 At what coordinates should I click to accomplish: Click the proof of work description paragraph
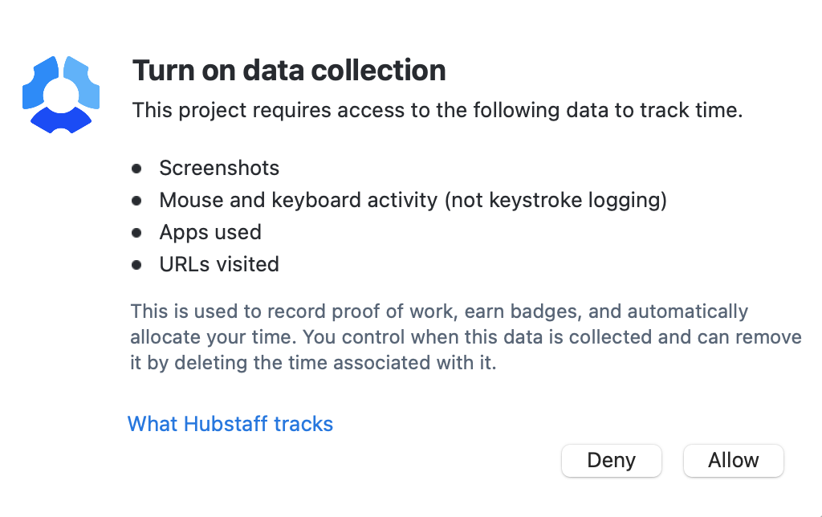coord(466,337)
